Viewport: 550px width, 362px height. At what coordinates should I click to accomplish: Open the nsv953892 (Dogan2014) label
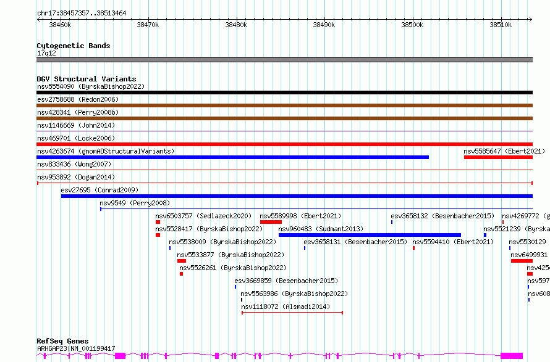coord(76,177)
